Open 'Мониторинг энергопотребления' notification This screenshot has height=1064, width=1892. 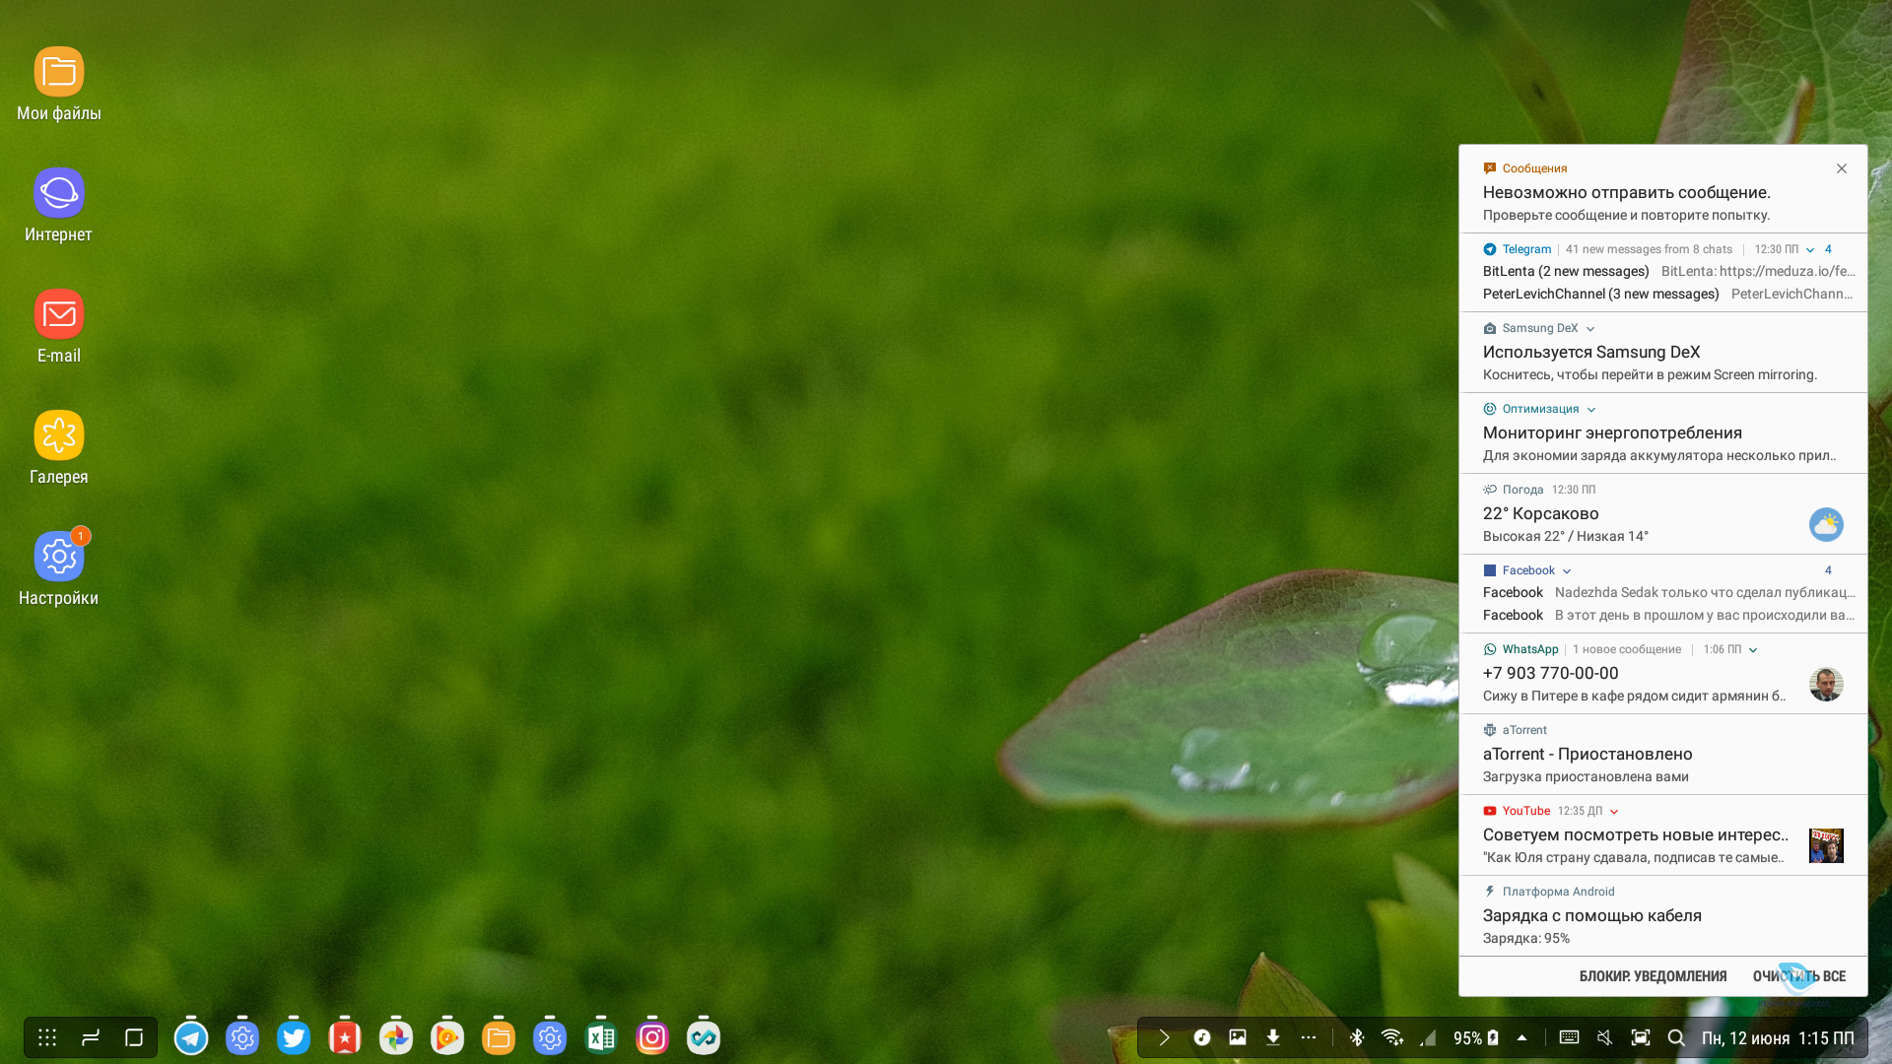[1663, 433]
